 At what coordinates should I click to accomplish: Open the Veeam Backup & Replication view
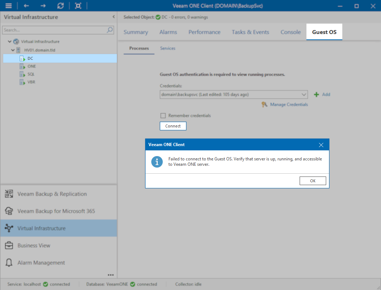(x=58, y=194)
